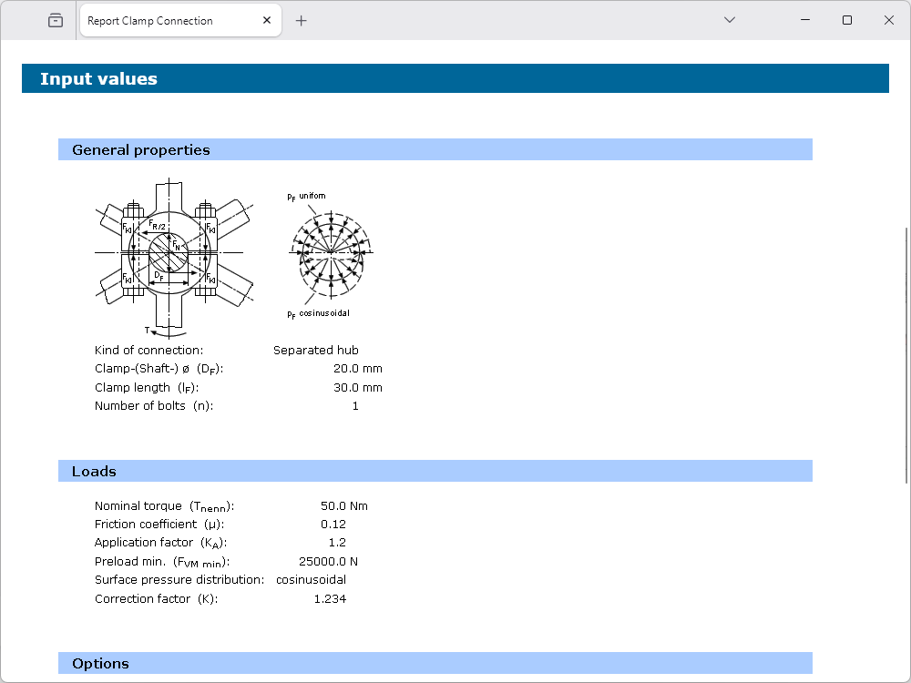
Task: Click the vertical scrollbar thumb
Action: tap(906, 355)
